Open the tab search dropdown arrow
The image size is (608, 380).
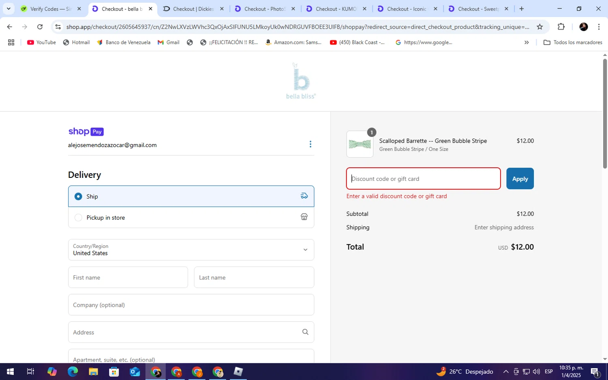pos(8,9)
